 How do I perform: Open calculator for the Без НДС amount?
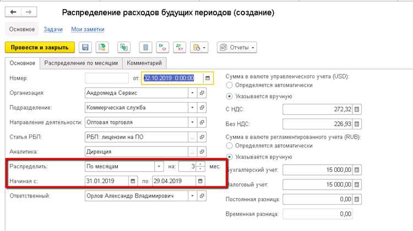click(357, 124)
